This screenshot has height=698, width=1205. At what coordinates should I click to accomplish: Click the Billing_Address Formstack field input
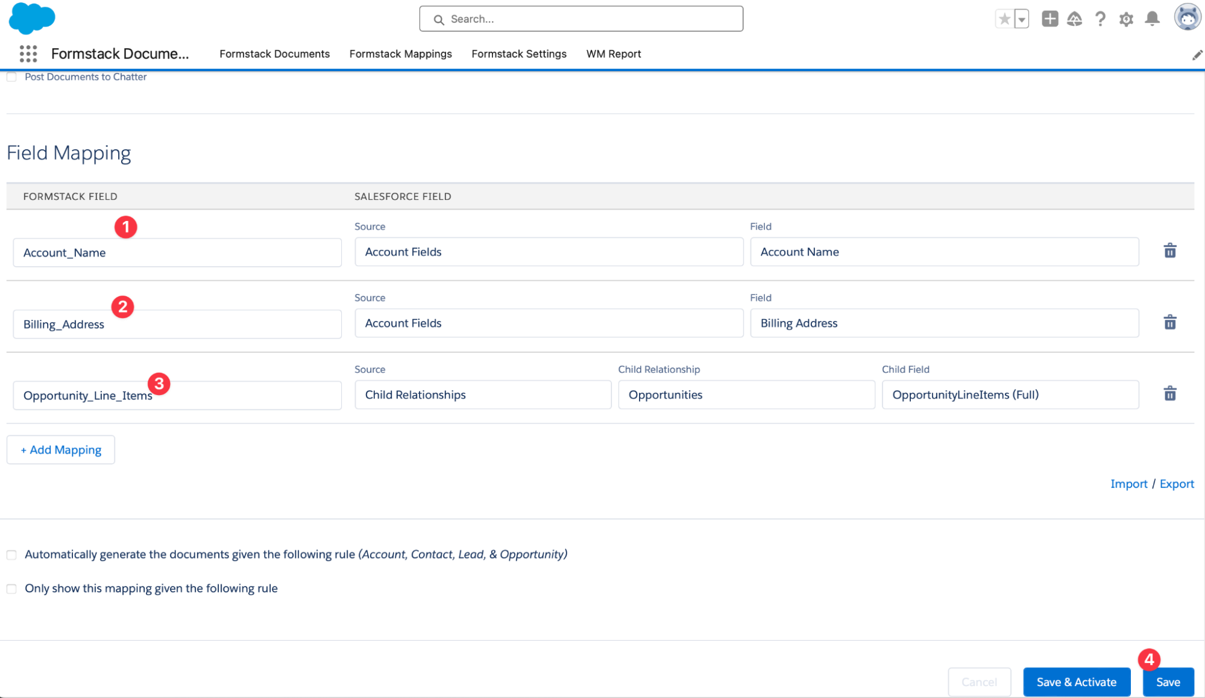click(x=177, y=325)
